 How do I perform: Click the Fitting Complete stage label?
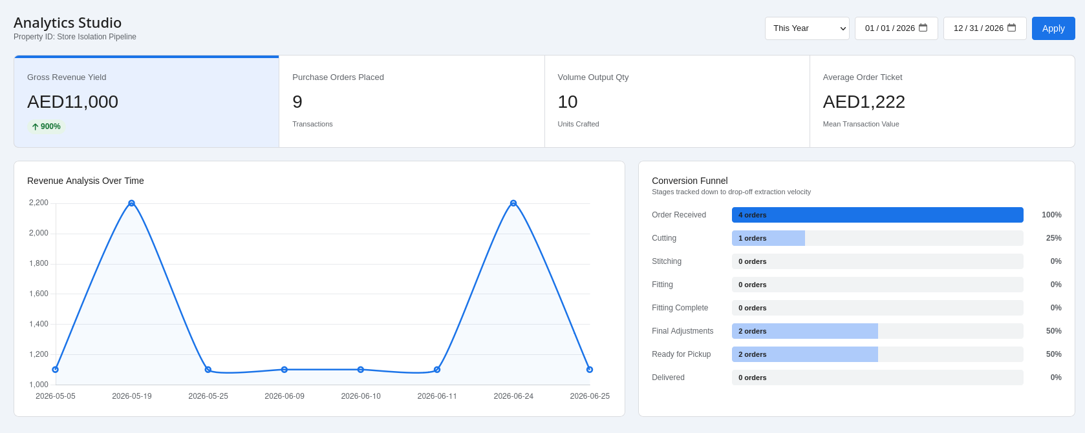[x=680, y=308]
